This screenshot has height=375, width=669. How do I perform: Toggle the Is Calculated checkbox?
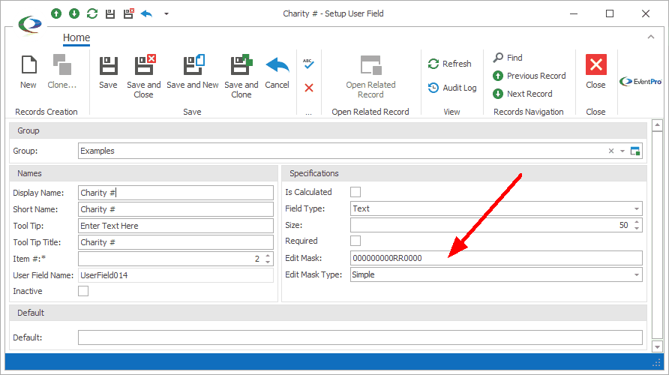[x=355, y=192]
